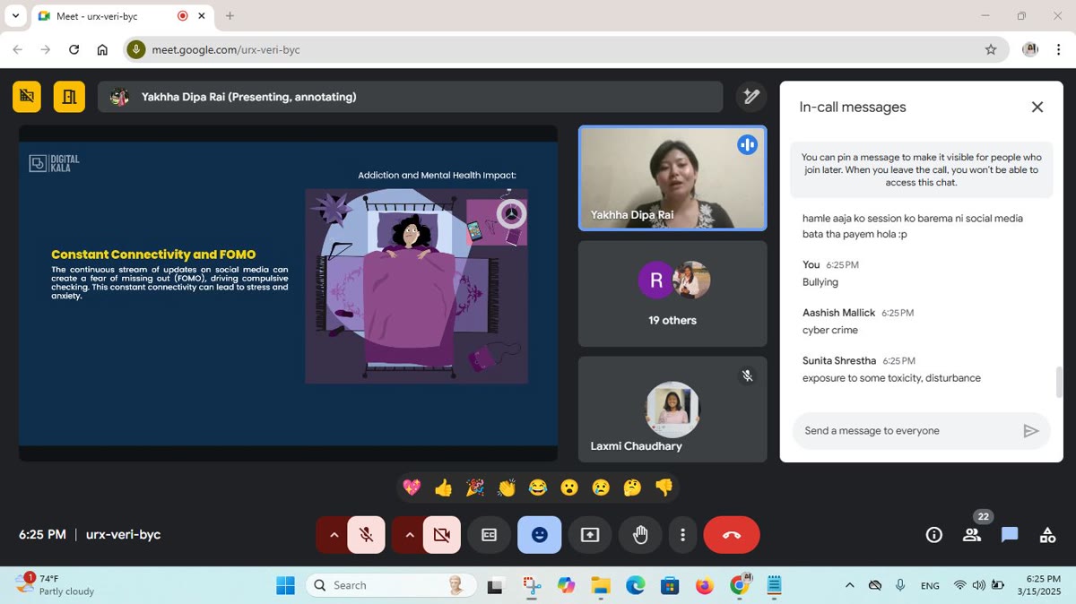Raise hand in the meeting
The width and height of the screenshot is (1076, 604).
pyautogui.click(x=640, y=535)
